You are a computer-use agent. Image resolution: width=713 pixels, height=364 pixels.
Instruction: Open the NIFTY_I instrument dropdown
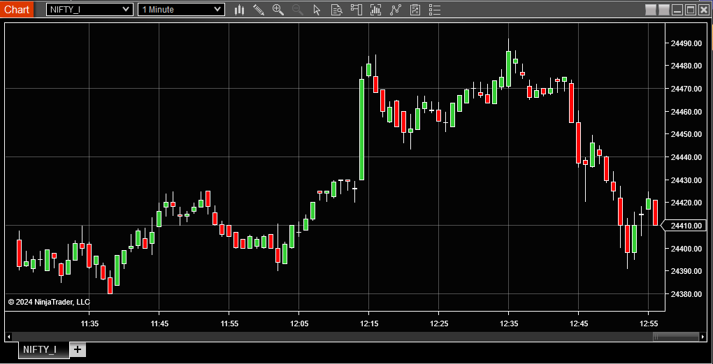[90, 10]
